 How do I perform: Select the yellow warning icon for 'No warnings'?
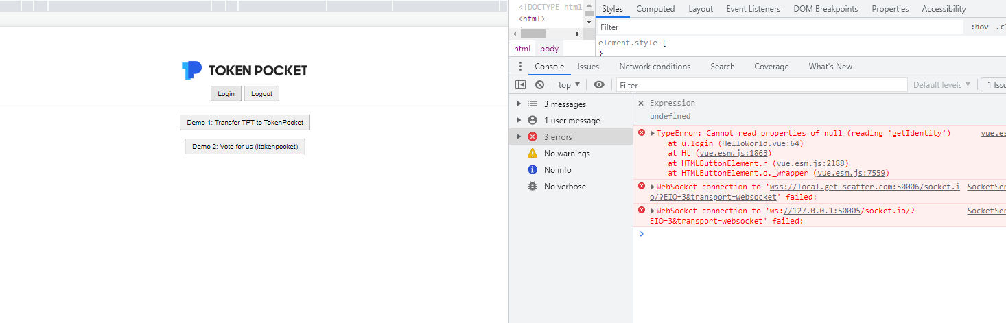click(x=533, y=154)
